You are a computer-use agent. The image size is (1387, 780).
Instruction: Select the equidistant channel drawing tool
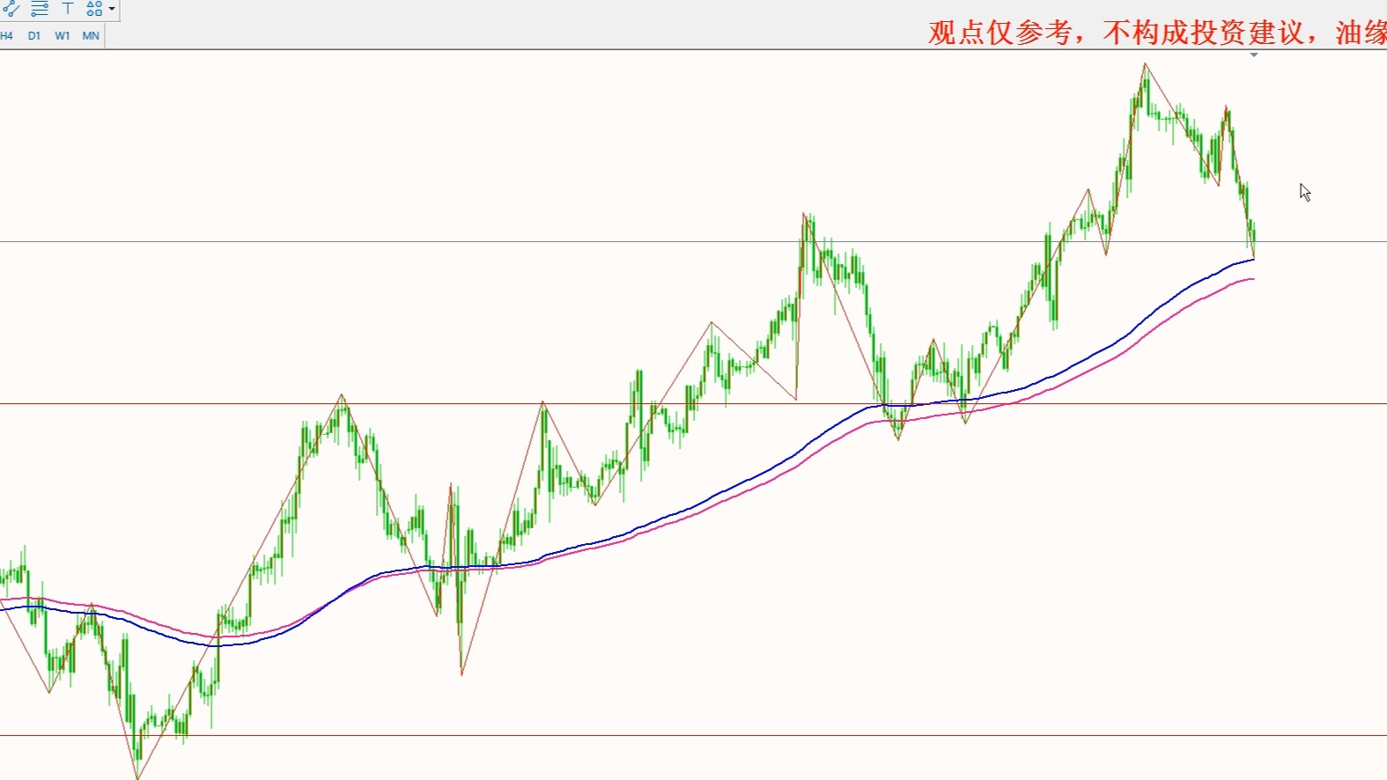pyautogui.click(x=11, y=9)
